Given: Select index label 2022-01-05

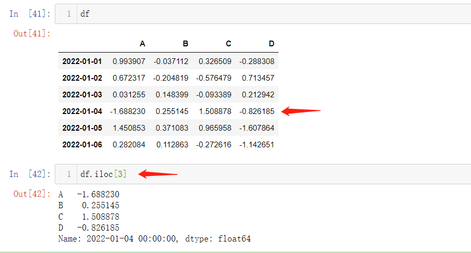Looking at the screenshot, I should click(82, 128).
